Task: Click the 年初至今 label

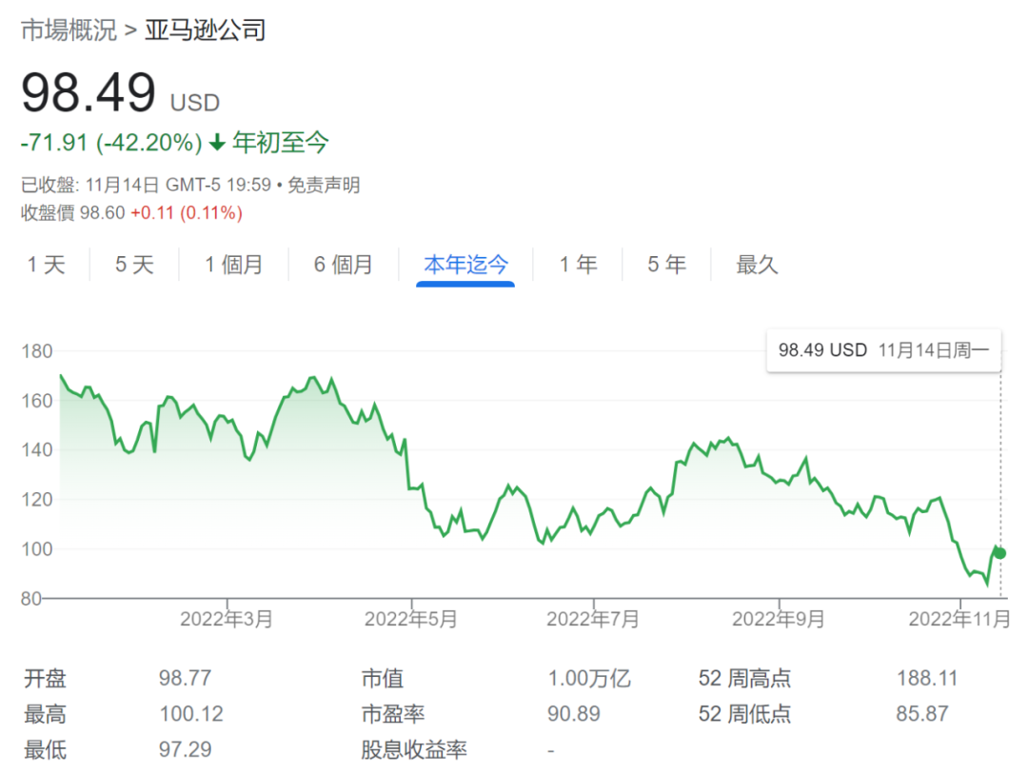Action: pos(281,143)
